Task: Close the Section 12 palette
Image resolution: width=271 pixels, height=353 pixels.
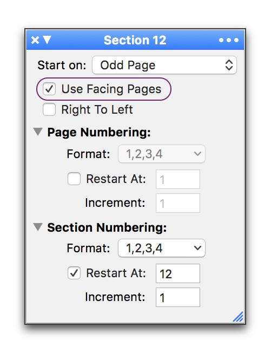Action: point(35,40)
